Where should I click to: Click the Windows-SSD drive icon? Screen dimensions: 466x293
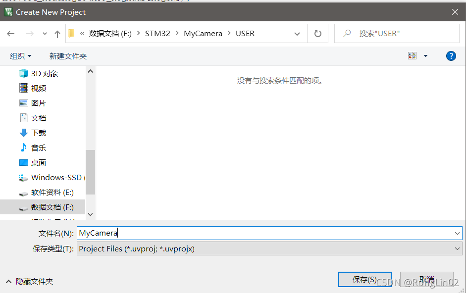point(23,178)
